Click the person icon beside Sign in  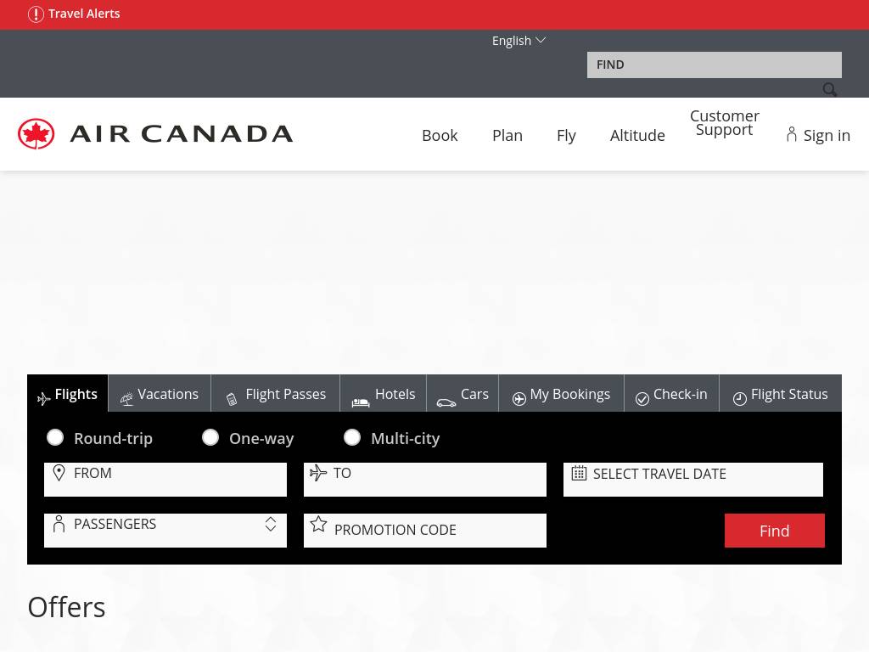coord(792,134)
